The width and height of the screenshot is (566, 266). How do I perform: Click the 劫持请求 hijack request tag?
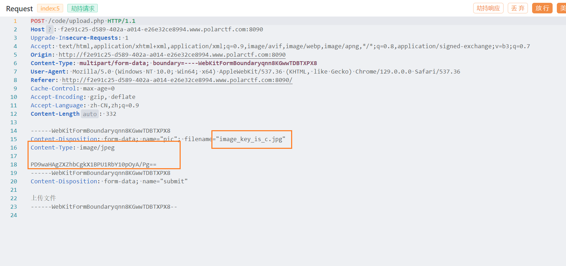[x=83, y=8]
